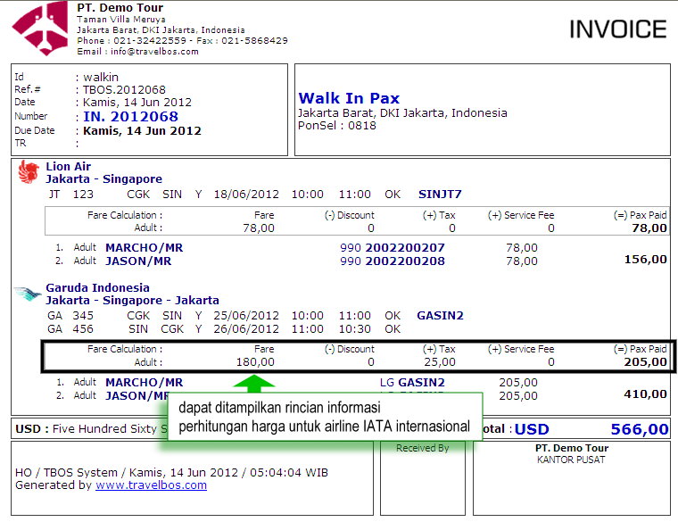The width and height of the screenshot is (678, 522).
Task: Select the invoice number IN. 2012068
Action: (x=130, y=116)
